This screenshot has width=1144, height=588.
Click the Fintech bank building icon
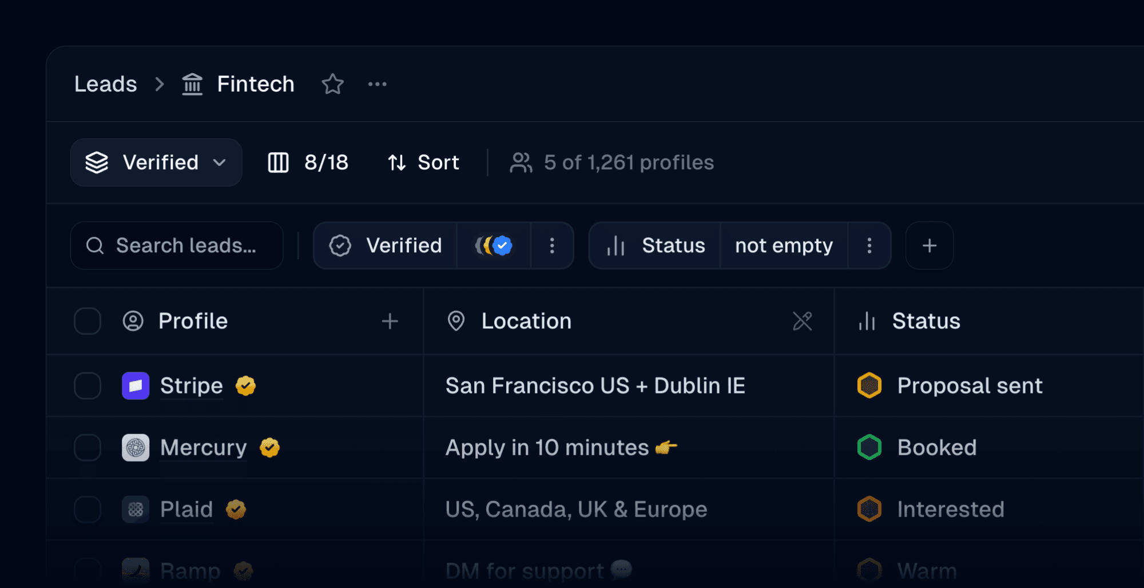click(192, 84)
